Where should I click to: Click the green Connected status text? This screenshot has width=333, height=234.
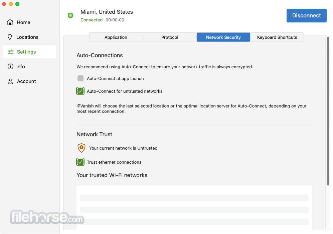[x=92, y=20]
